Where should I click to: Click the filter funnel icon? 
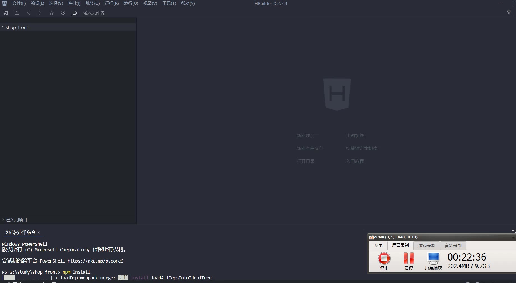pos(509,13)
